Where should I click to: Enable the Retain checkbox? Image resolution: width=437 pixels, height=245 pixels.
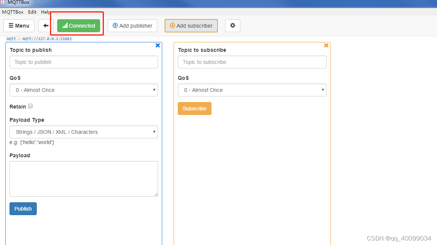(x=30, y=106)
